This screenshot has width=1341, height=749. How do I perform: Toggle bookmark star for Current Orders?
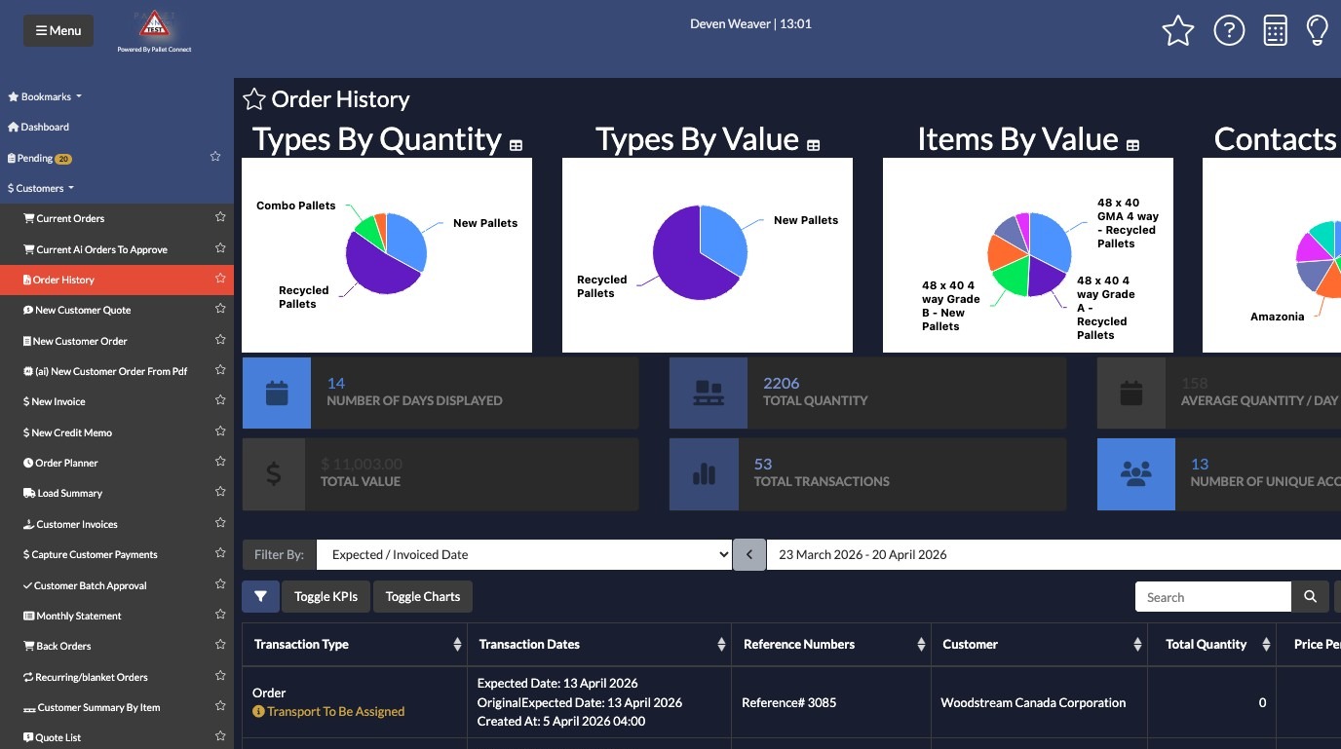click(x=220, y=217)
